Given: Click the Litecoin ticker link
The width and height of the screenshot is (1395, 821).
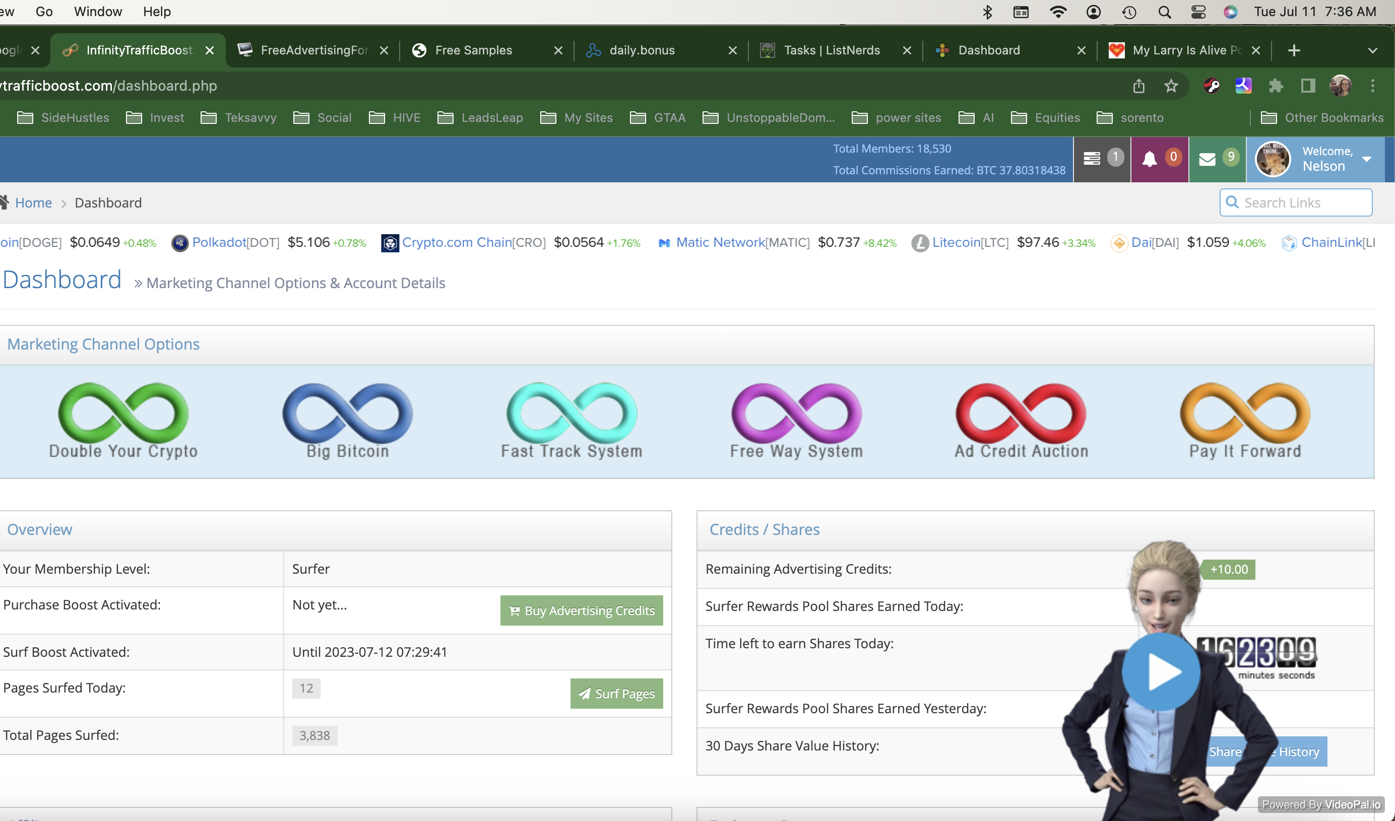Looking at the screenshot, I should point(956,242).
